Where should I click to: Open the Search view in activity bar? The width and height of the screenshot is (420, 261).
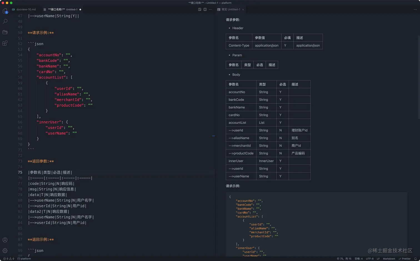[5, 21]
